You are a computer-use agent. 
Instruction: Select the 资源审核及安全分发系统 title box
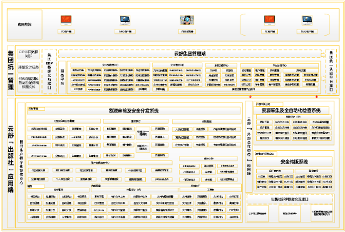[x=133, y=111]
